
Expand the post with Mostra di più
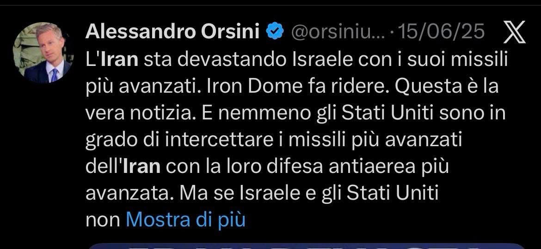click(x=185, y=220)
